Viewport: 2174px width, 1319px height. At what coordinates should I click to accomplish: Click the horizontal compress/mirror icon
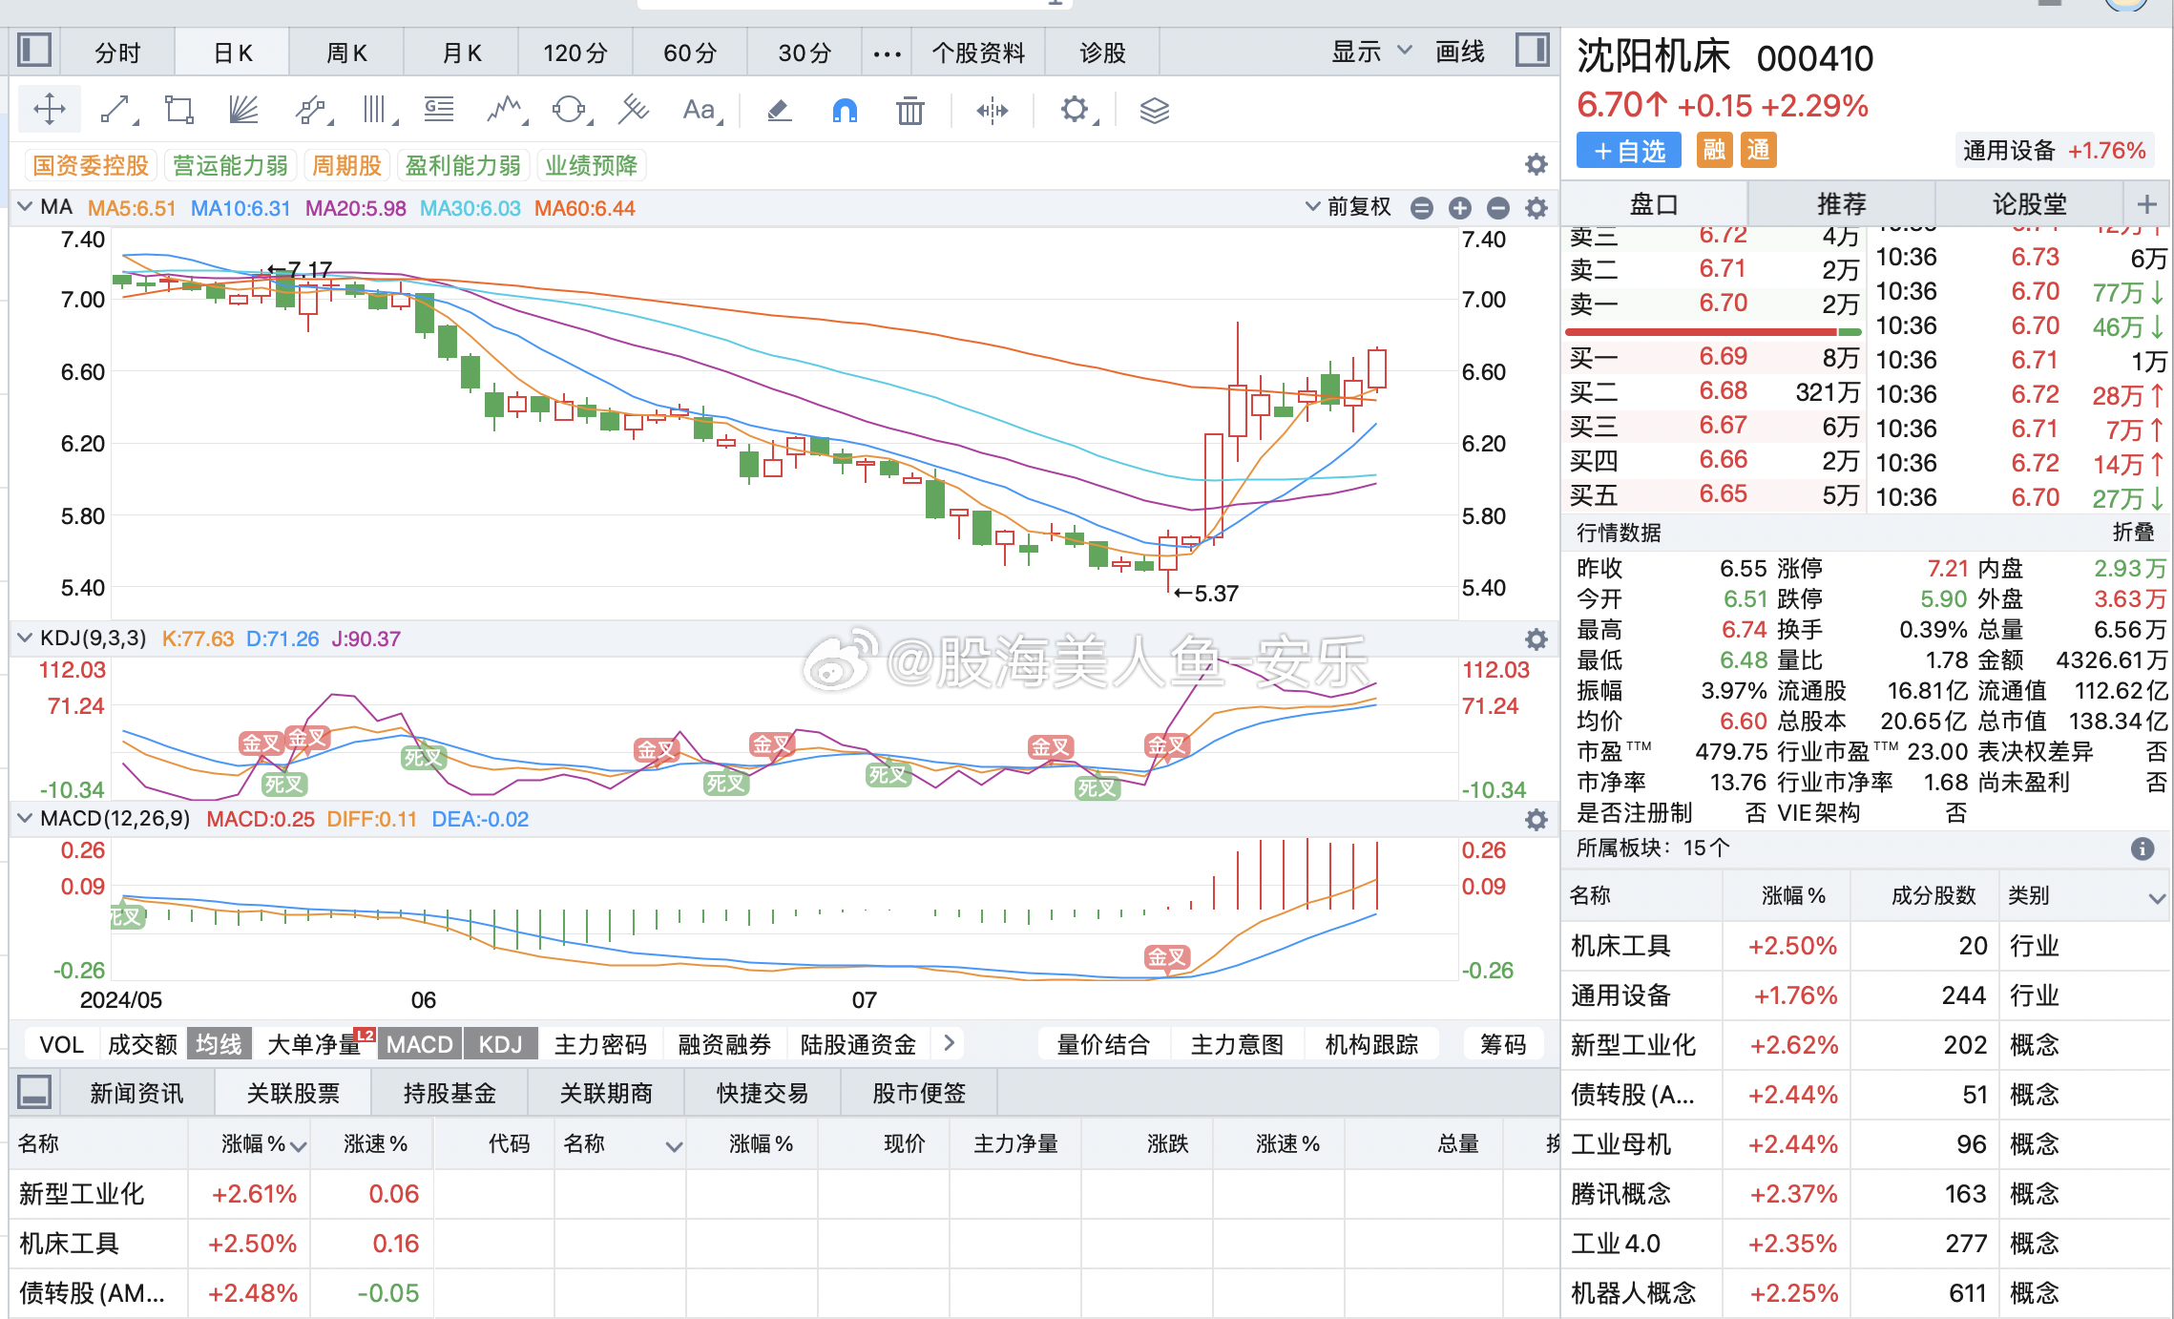pos(993,111)
